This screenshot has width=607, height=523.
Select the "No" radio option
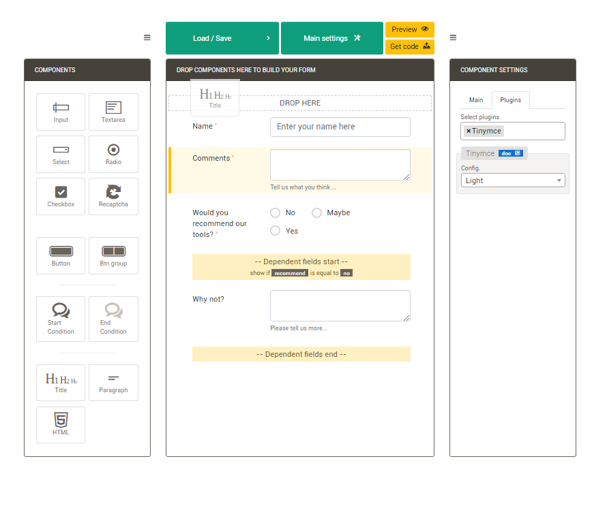point(276,213)
